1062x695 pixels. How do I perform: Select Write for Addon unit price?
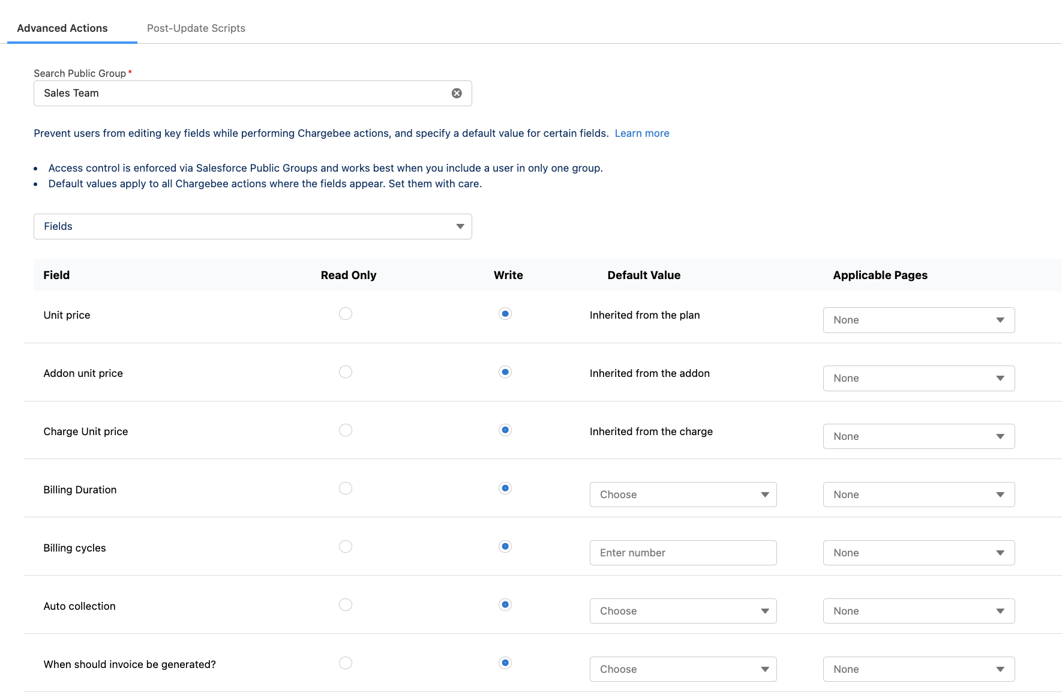coord(505,372)
